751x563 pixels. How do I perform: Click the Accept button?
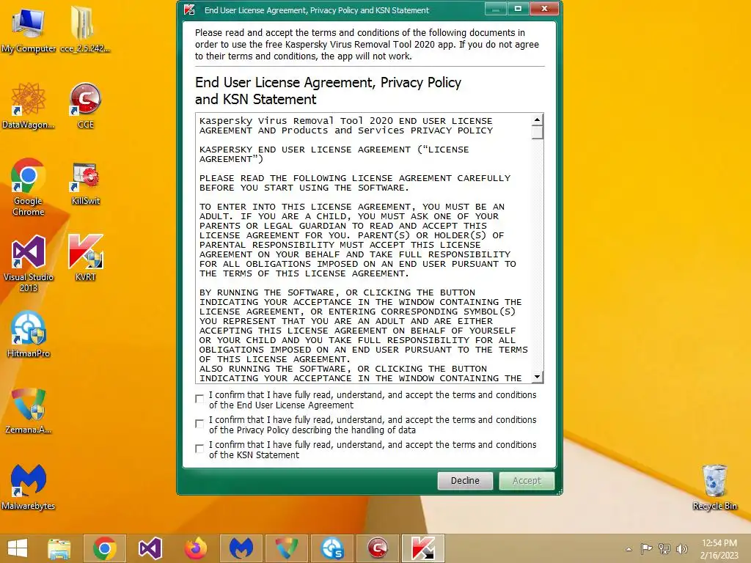[x=527, y=481]
